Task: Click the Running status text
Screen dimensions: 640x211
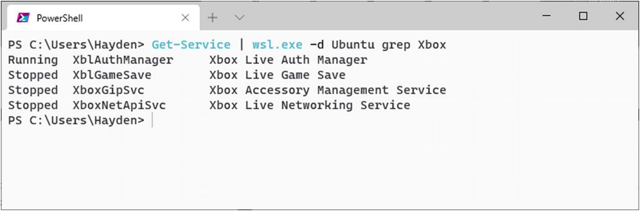Action: (33, 60)
